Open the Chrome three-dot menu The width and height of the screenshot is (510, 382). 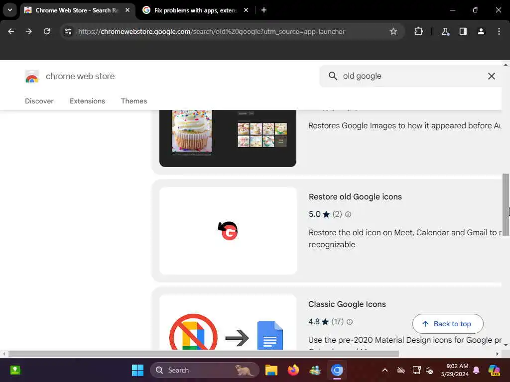point(499,31)
